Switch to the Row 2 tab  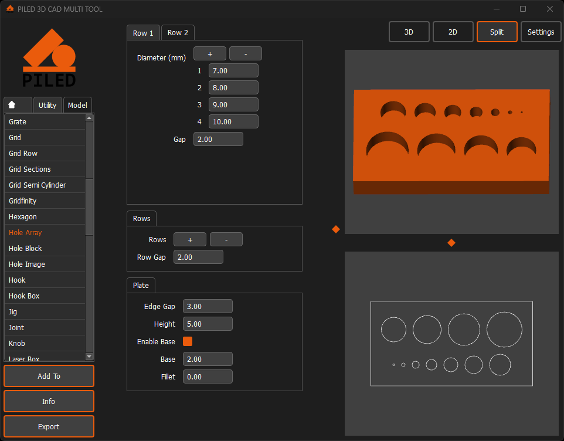click(x=178, y=32)
